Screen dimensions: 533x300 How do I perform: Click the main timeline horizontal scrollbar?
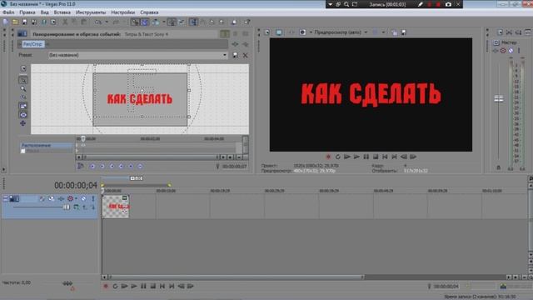(237, 277)
